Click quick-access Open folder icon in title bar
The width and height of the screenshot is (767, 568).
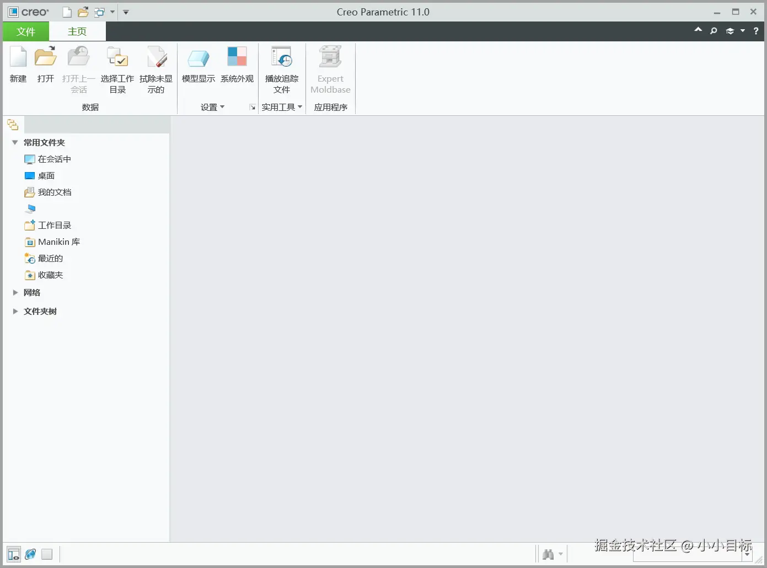tap(83, 12)
